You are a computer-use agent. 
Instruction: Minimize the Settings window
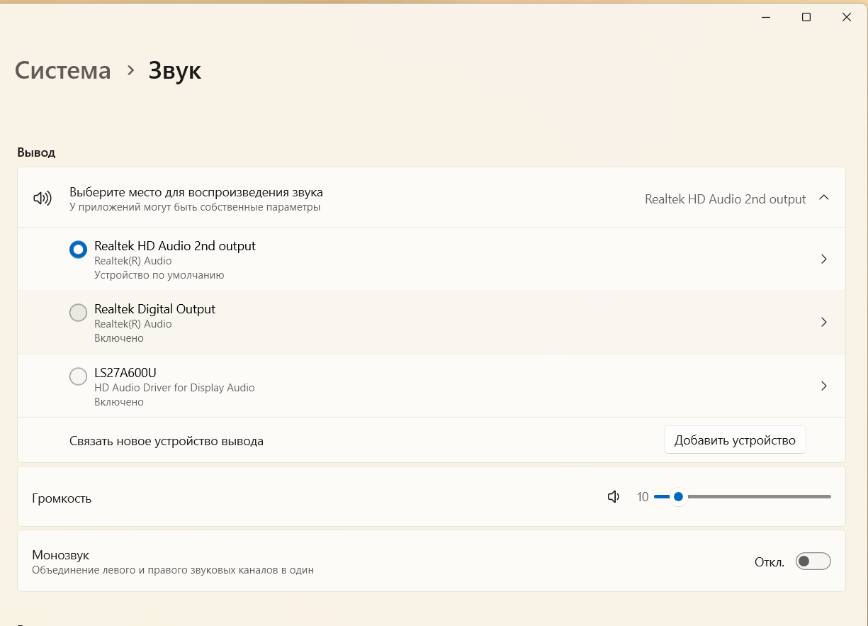point(766,17)
